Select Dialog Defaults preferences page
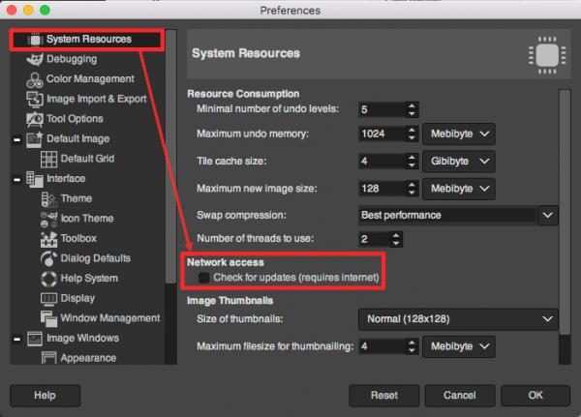 point(96,258)
